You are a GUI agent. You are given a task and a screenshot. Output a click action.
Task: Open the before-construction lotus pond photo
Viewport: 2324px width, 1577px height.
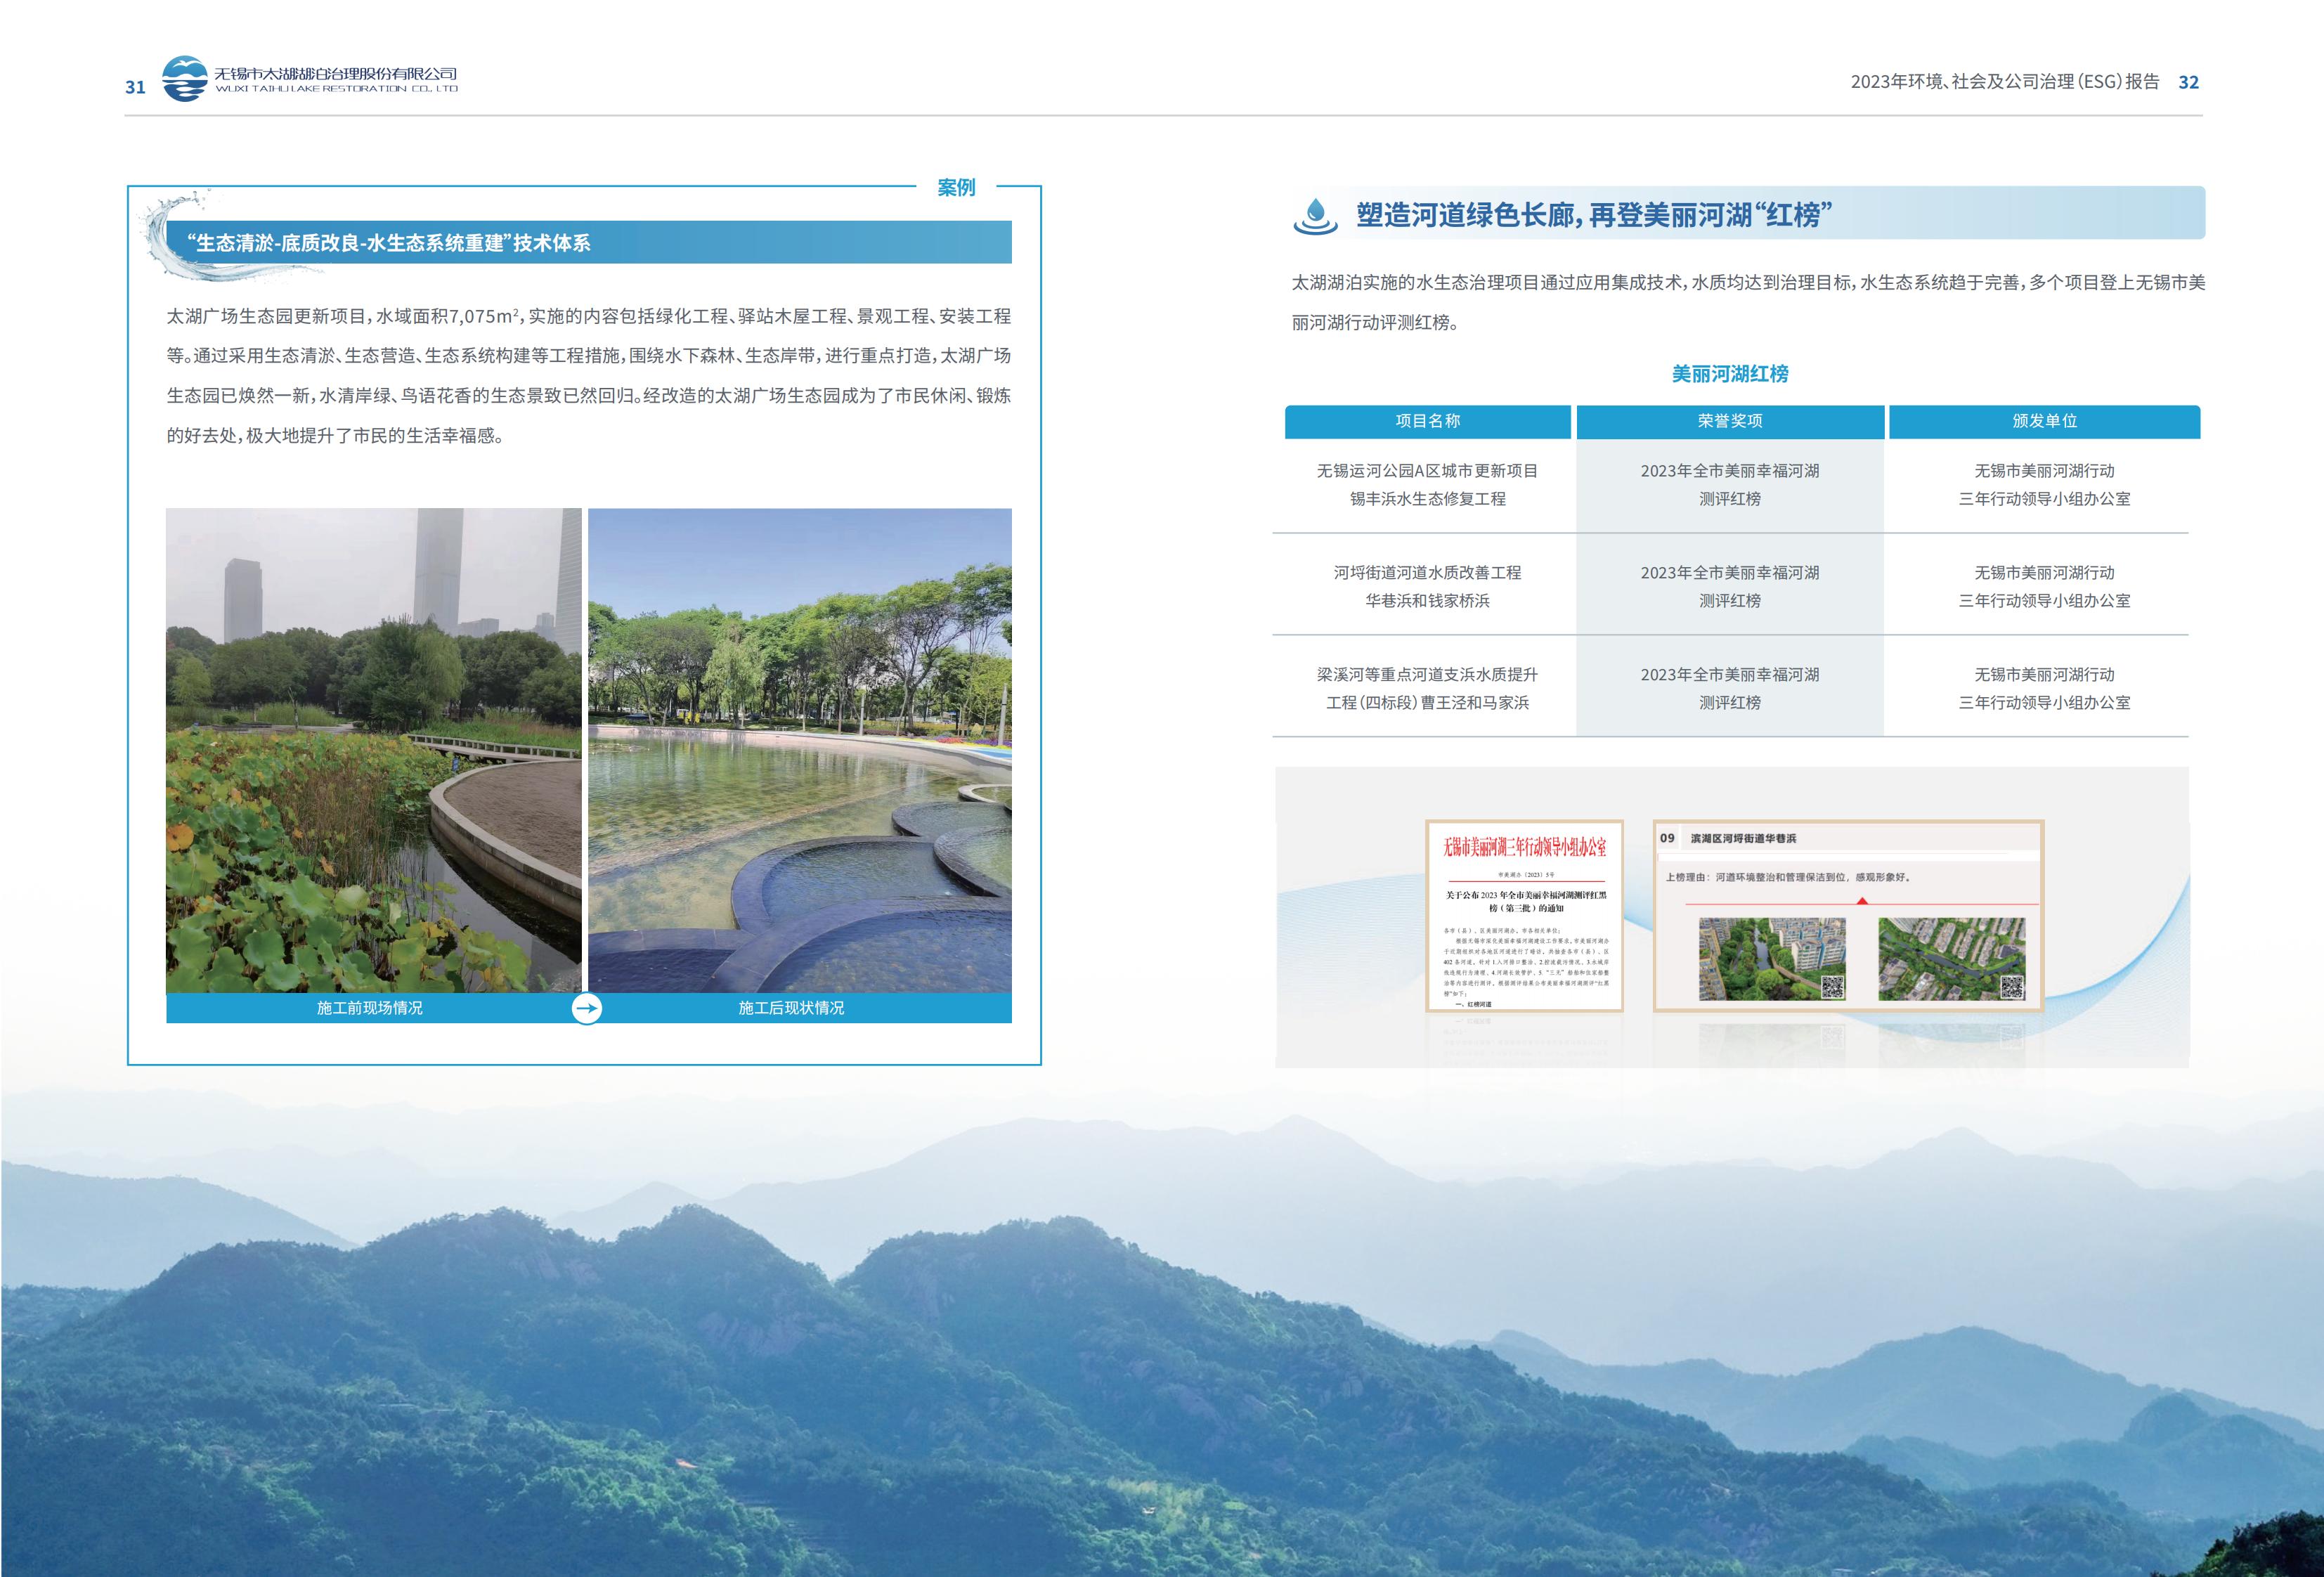(373, 750)
